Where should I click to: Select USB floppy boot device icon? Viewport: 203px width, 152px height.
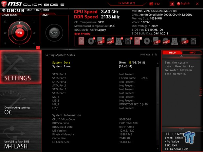pyautogui.click(x=184, y=41)
